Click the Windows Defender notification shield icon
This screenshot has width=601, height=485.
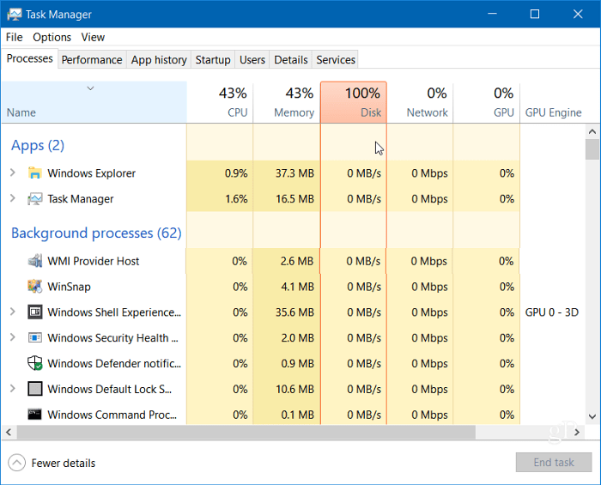pos(35,364)
